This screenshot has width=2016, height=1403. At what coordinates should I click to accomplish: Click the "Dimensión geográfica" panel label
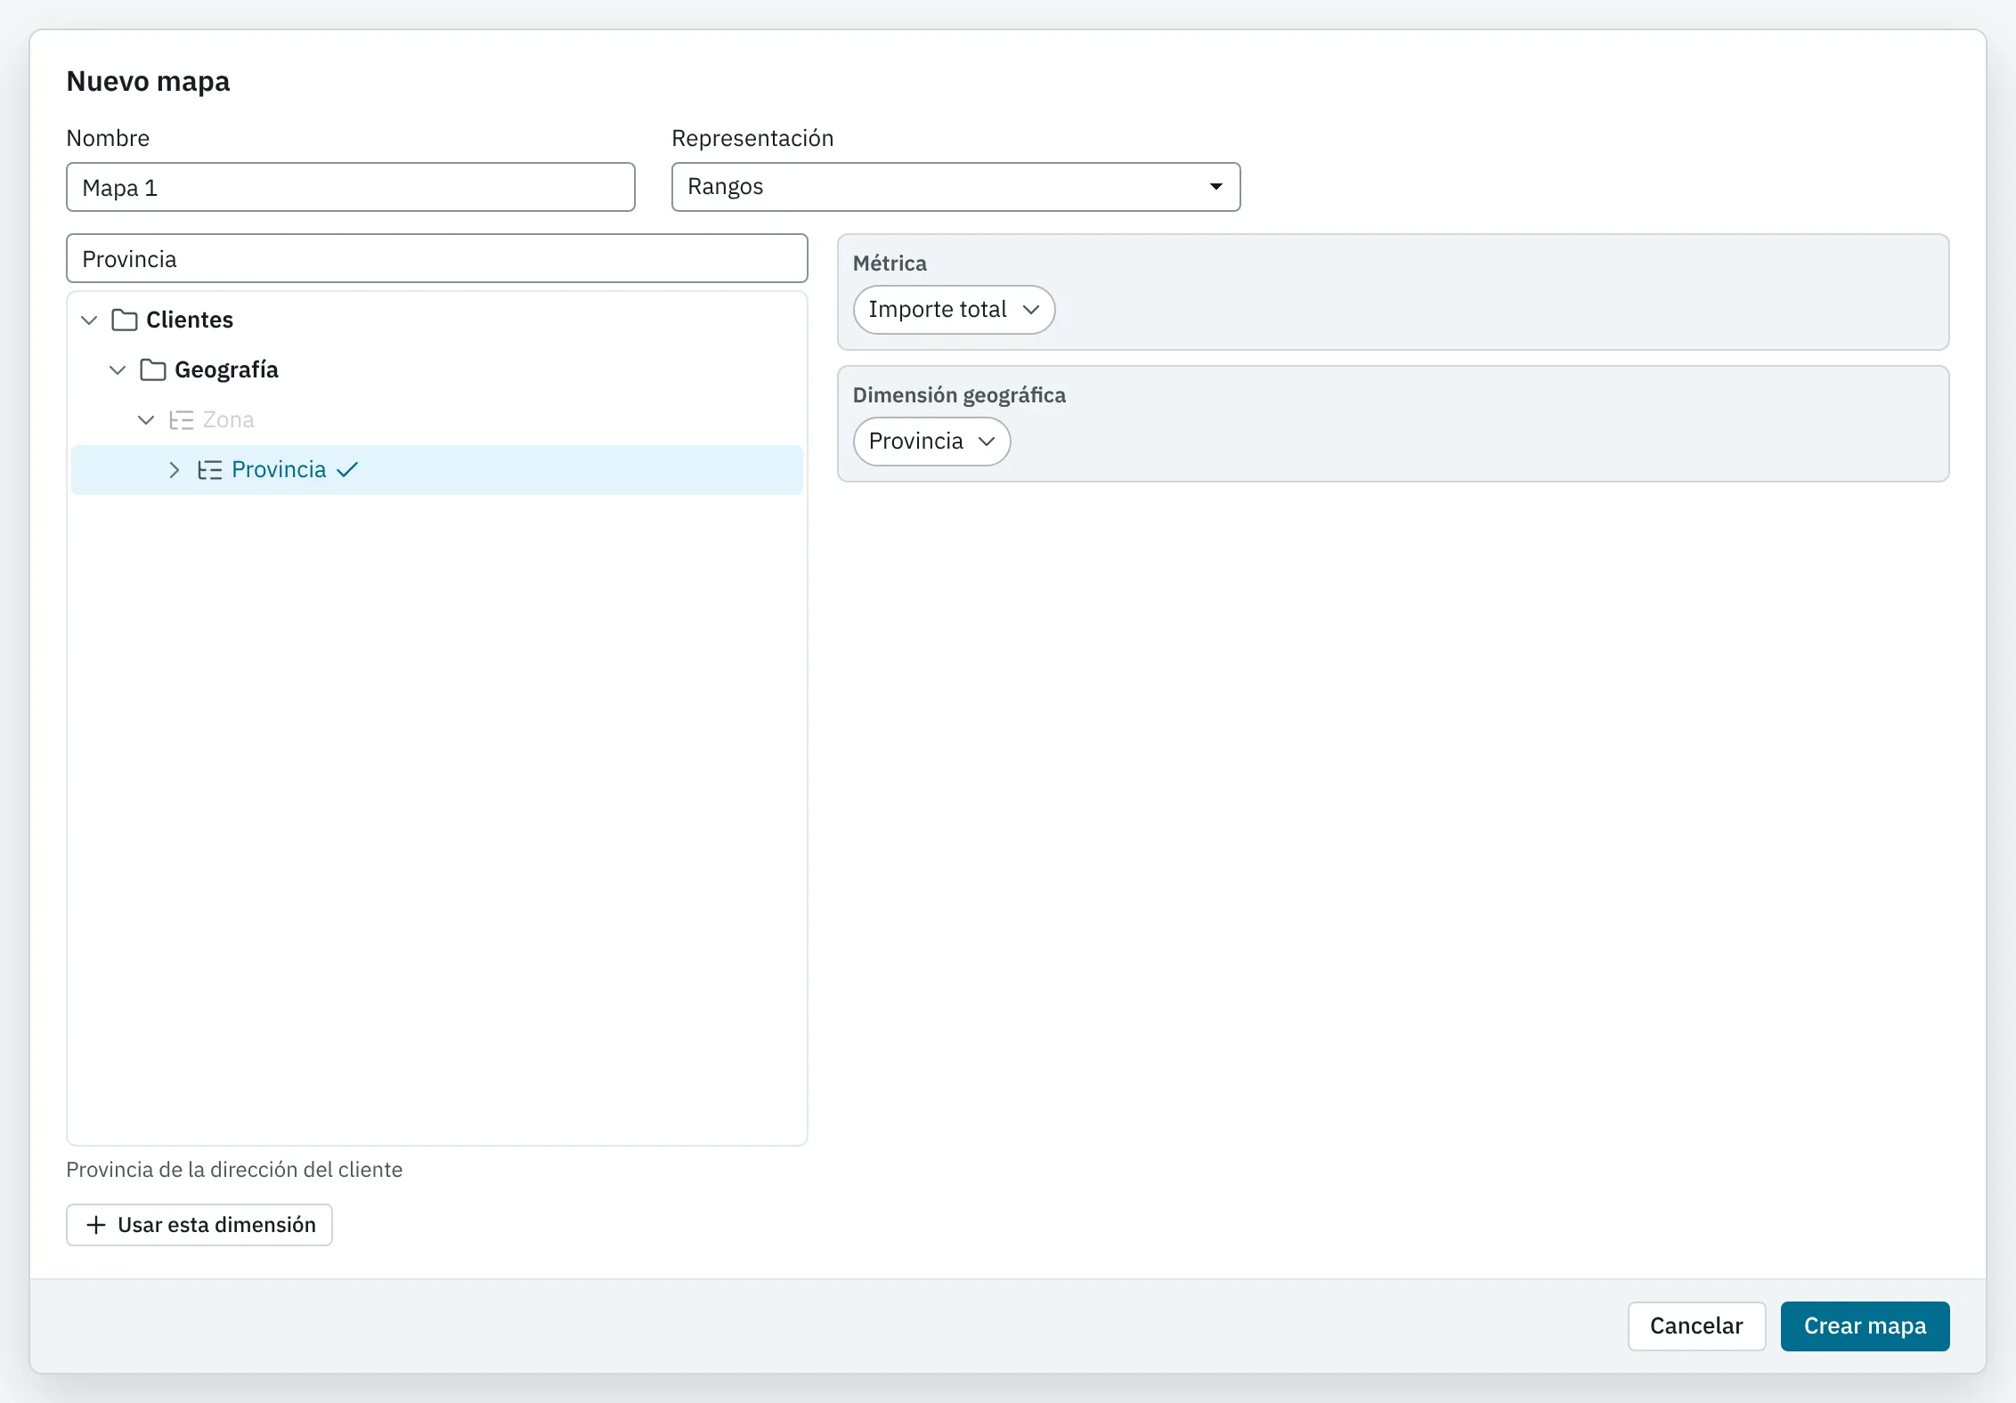point(959,395)
